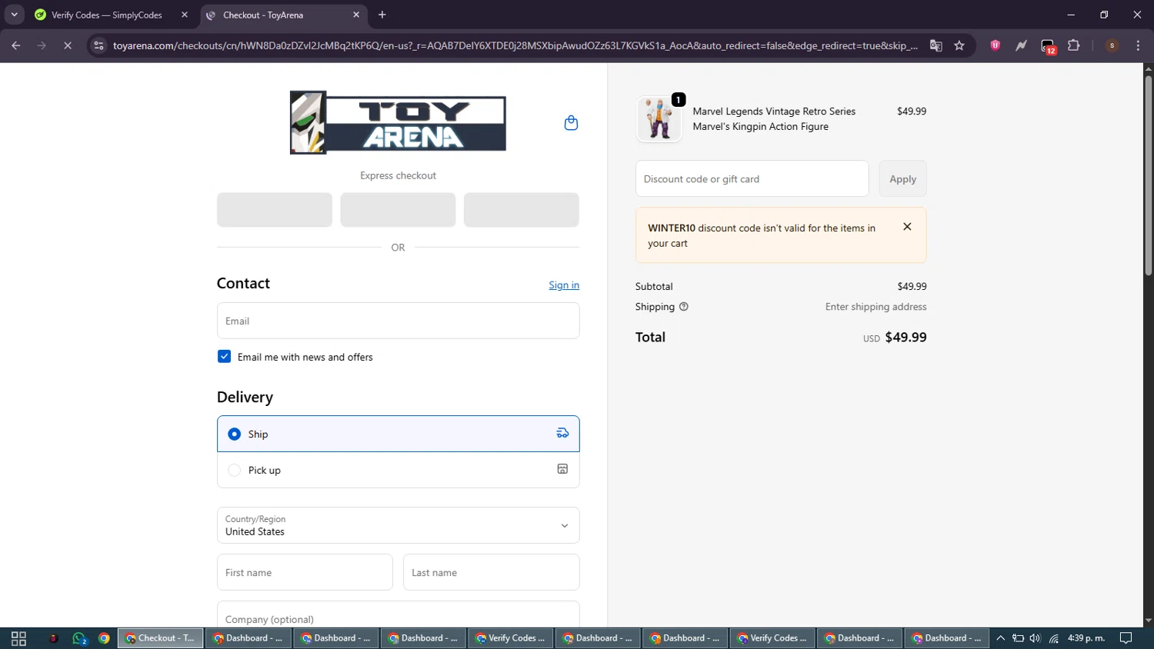Select the Ship delivery option

(398, 434)
